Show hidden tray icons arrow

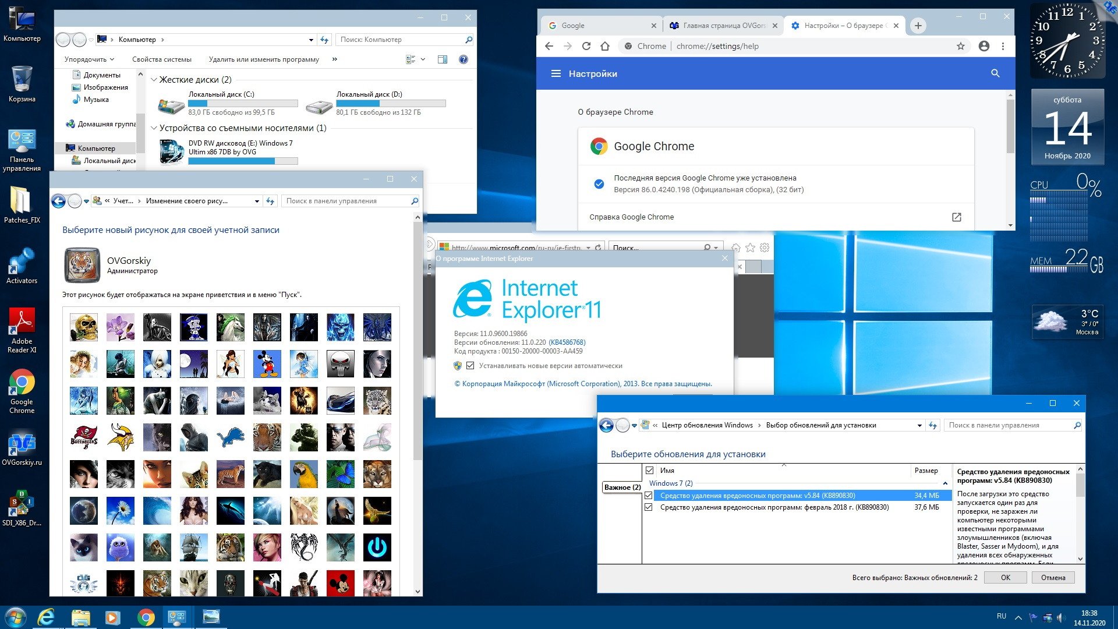(x=1018, y=617)
